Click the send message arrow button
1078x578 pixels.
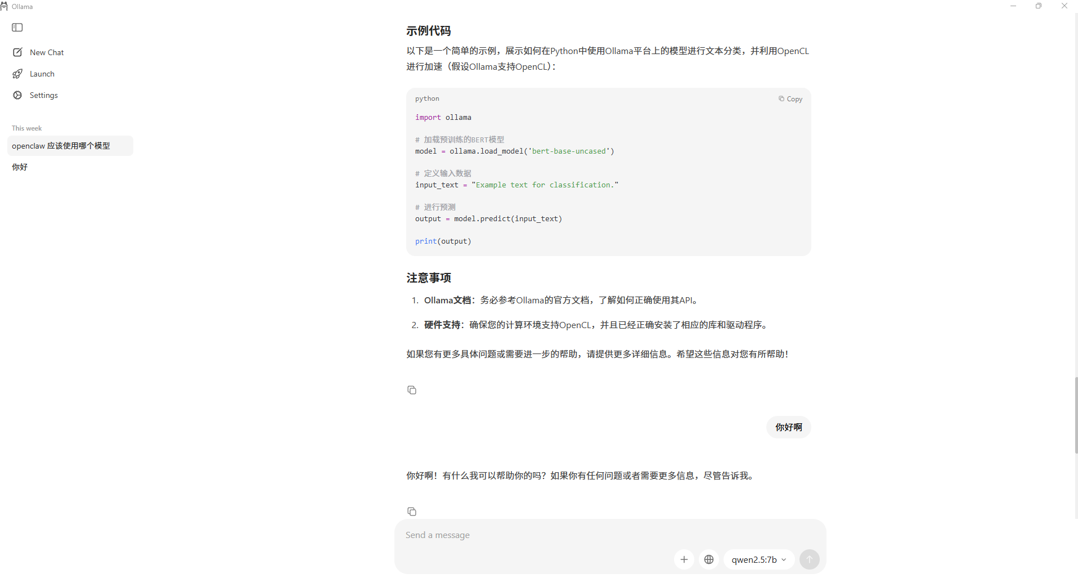point(810,559)
